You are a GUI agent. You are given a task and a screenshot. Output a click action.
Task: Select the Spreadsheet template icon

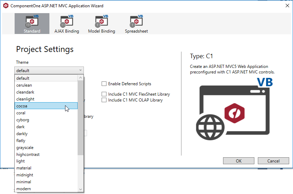136,21
